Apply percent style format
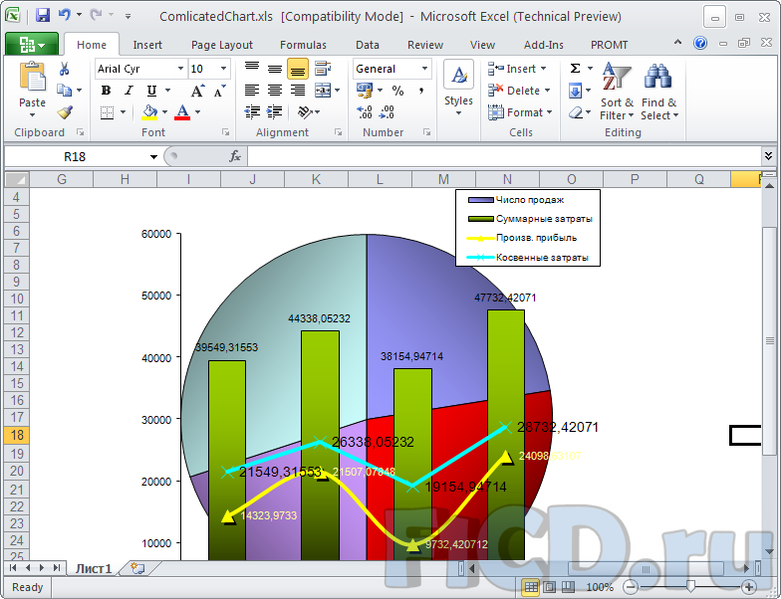The width and height of the screenshot is (781, 599). [x=397, y=91]
